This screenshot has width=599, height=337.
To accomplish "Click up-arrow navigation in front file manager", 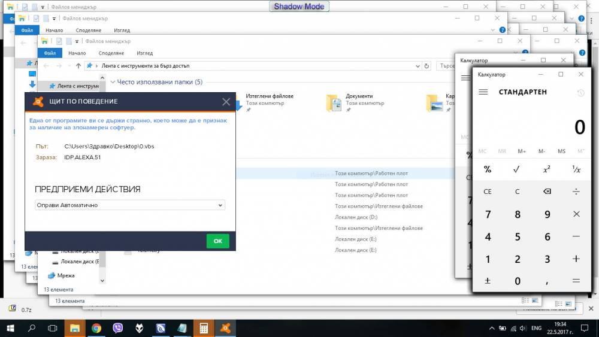I will [78, 66].
